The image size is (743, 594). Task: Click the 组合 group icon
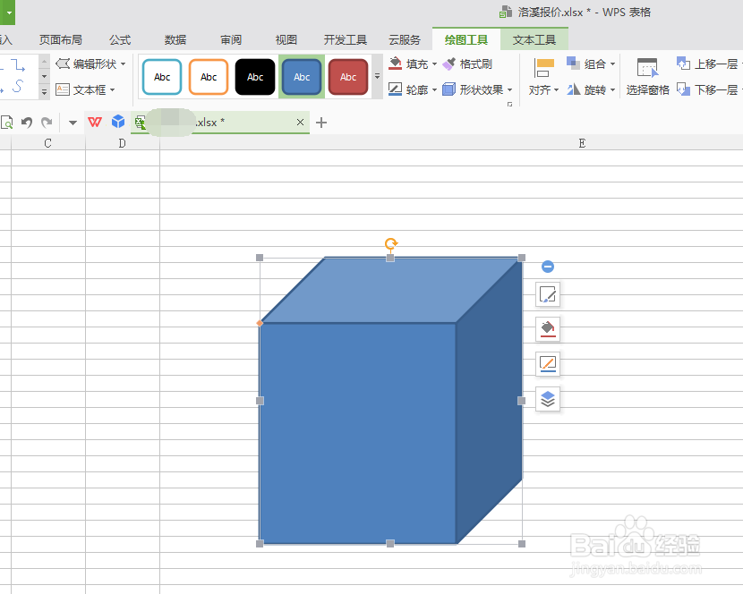tap(573, 63)
